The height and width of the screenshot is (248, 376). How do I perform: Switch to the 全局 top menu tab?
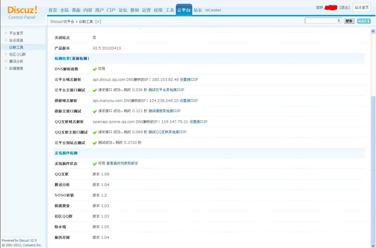coord(64,10)
